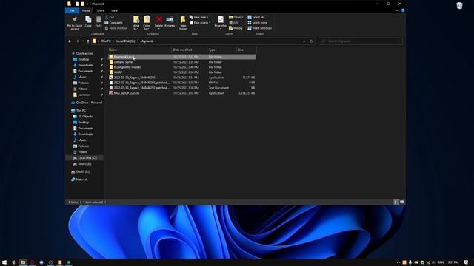Select This PC in navigation pane
The image size is (474, 266).
[x=81, y=110]
